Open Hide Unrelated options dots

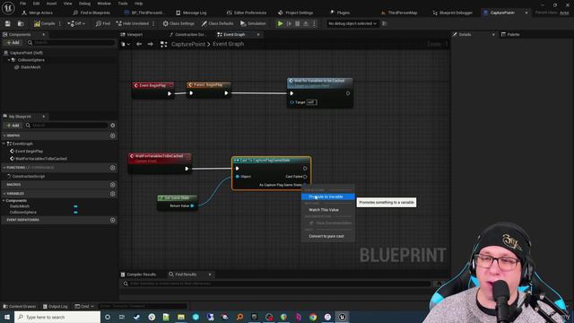click(x=153, y=23)
